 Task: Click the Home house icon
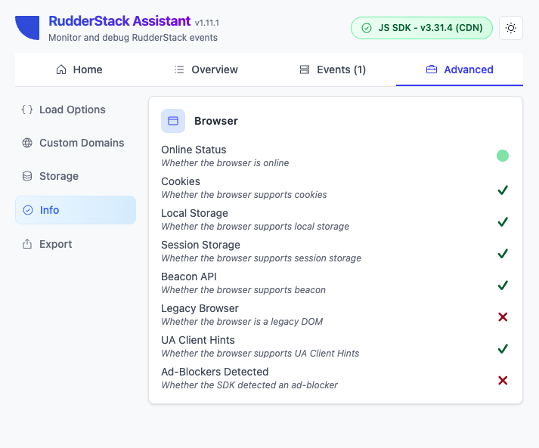61,70
